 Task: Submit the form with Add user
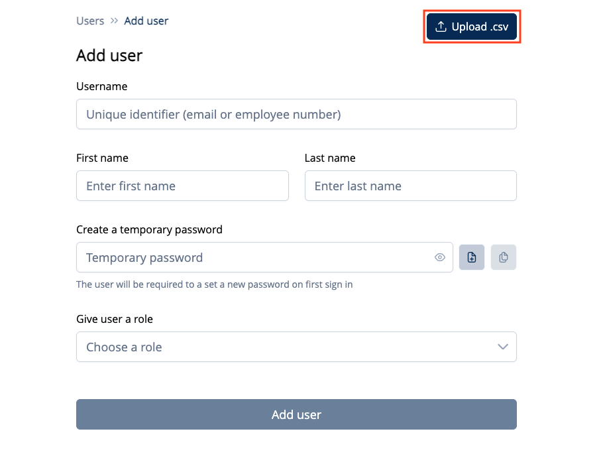tap(296, 414)
